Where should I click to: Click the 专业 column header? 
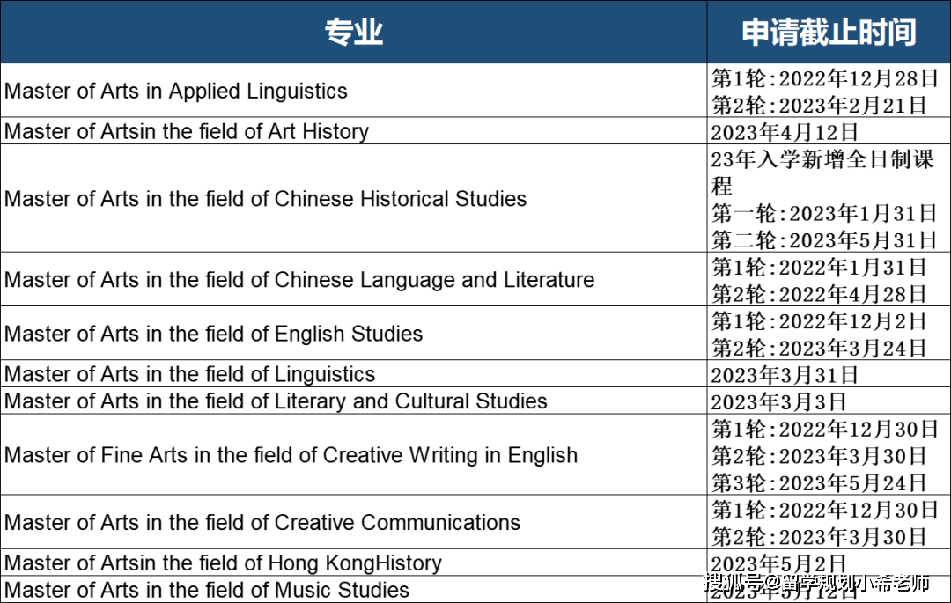click(354, 32)
